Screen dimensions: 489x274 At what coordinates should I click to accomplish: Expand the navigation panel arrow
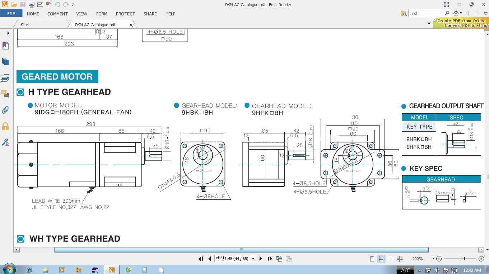pos(8,33)
